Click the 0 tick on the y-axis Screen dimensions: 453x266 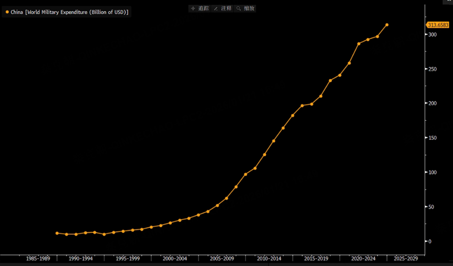(430, 241)
